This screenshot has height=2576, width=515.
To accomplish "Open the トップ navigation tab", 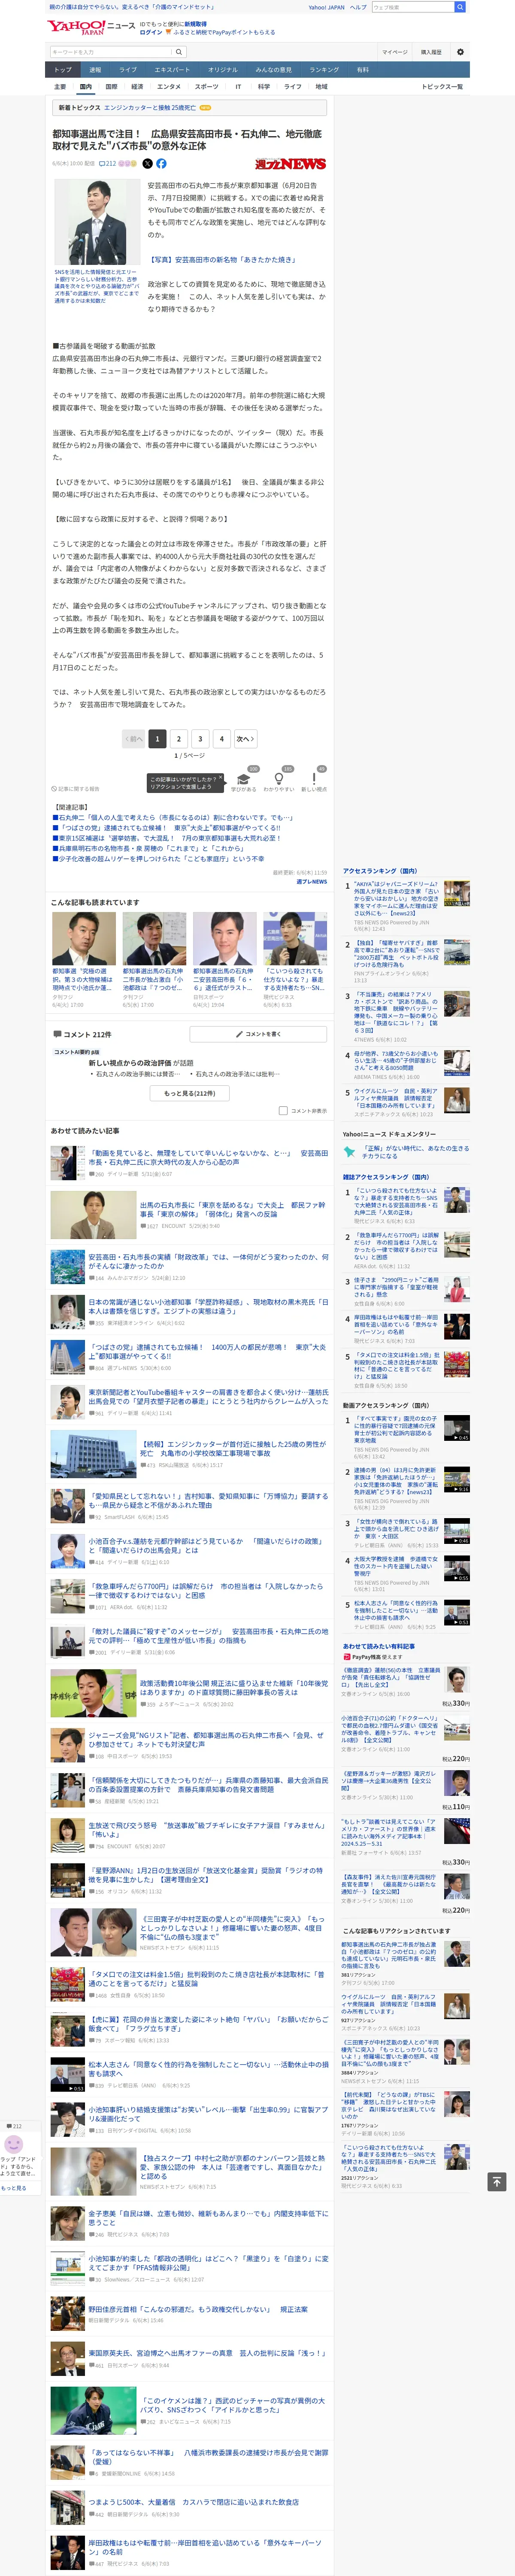I will point(63,70).
